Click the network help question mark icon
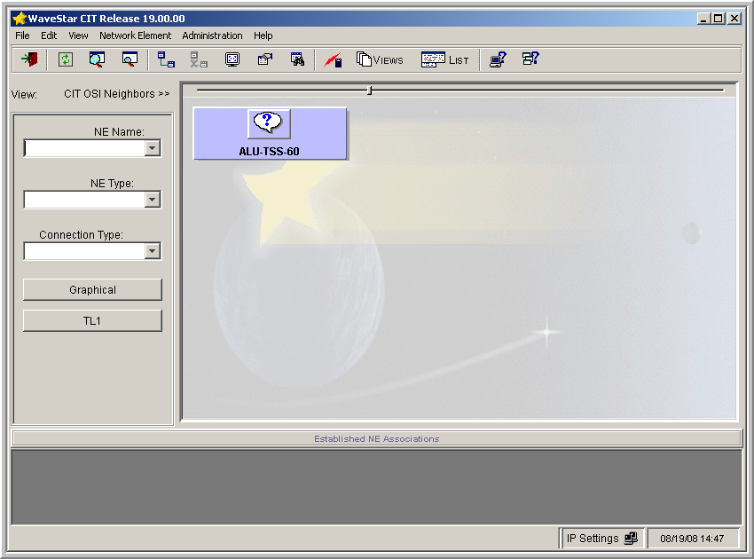The width and height of the screenshot is (754, 559). [530, 59]
